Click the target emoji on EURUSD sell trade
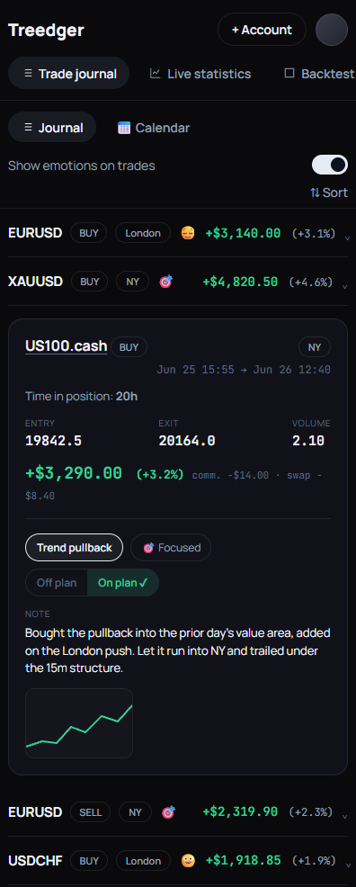 coord(168,812)
